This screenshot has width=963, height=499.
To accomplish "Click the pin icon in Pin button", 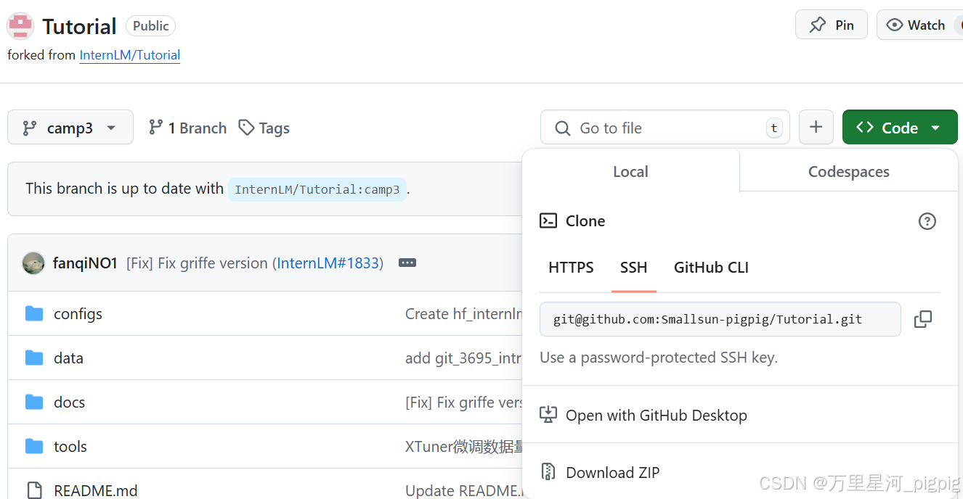I will [x=818, y=25].
